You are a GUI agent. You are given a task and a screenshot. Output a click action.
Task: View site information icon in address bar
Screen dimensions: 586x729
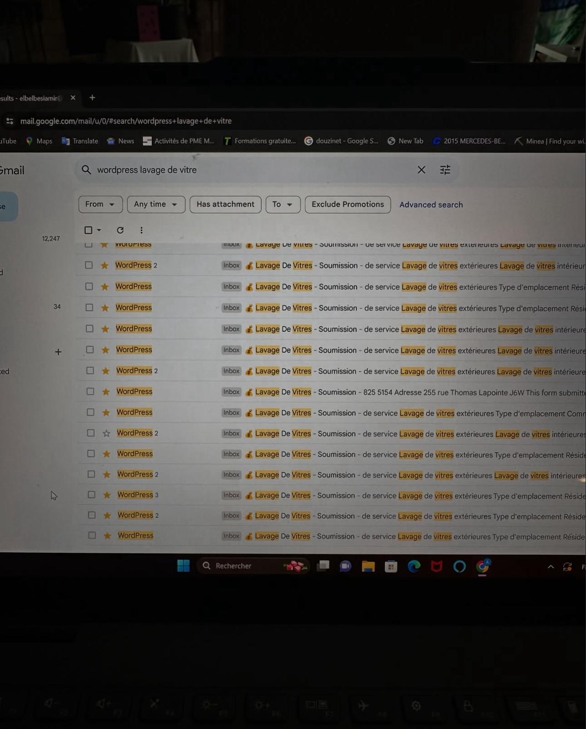10,121
